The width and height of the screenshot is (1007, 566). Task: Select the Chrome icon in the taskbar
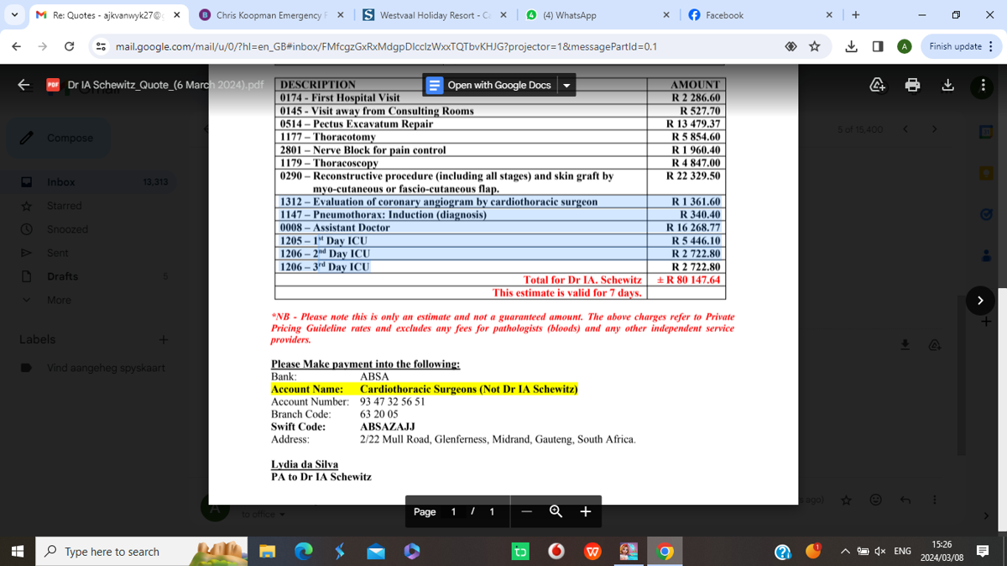(x=665, y=552)
